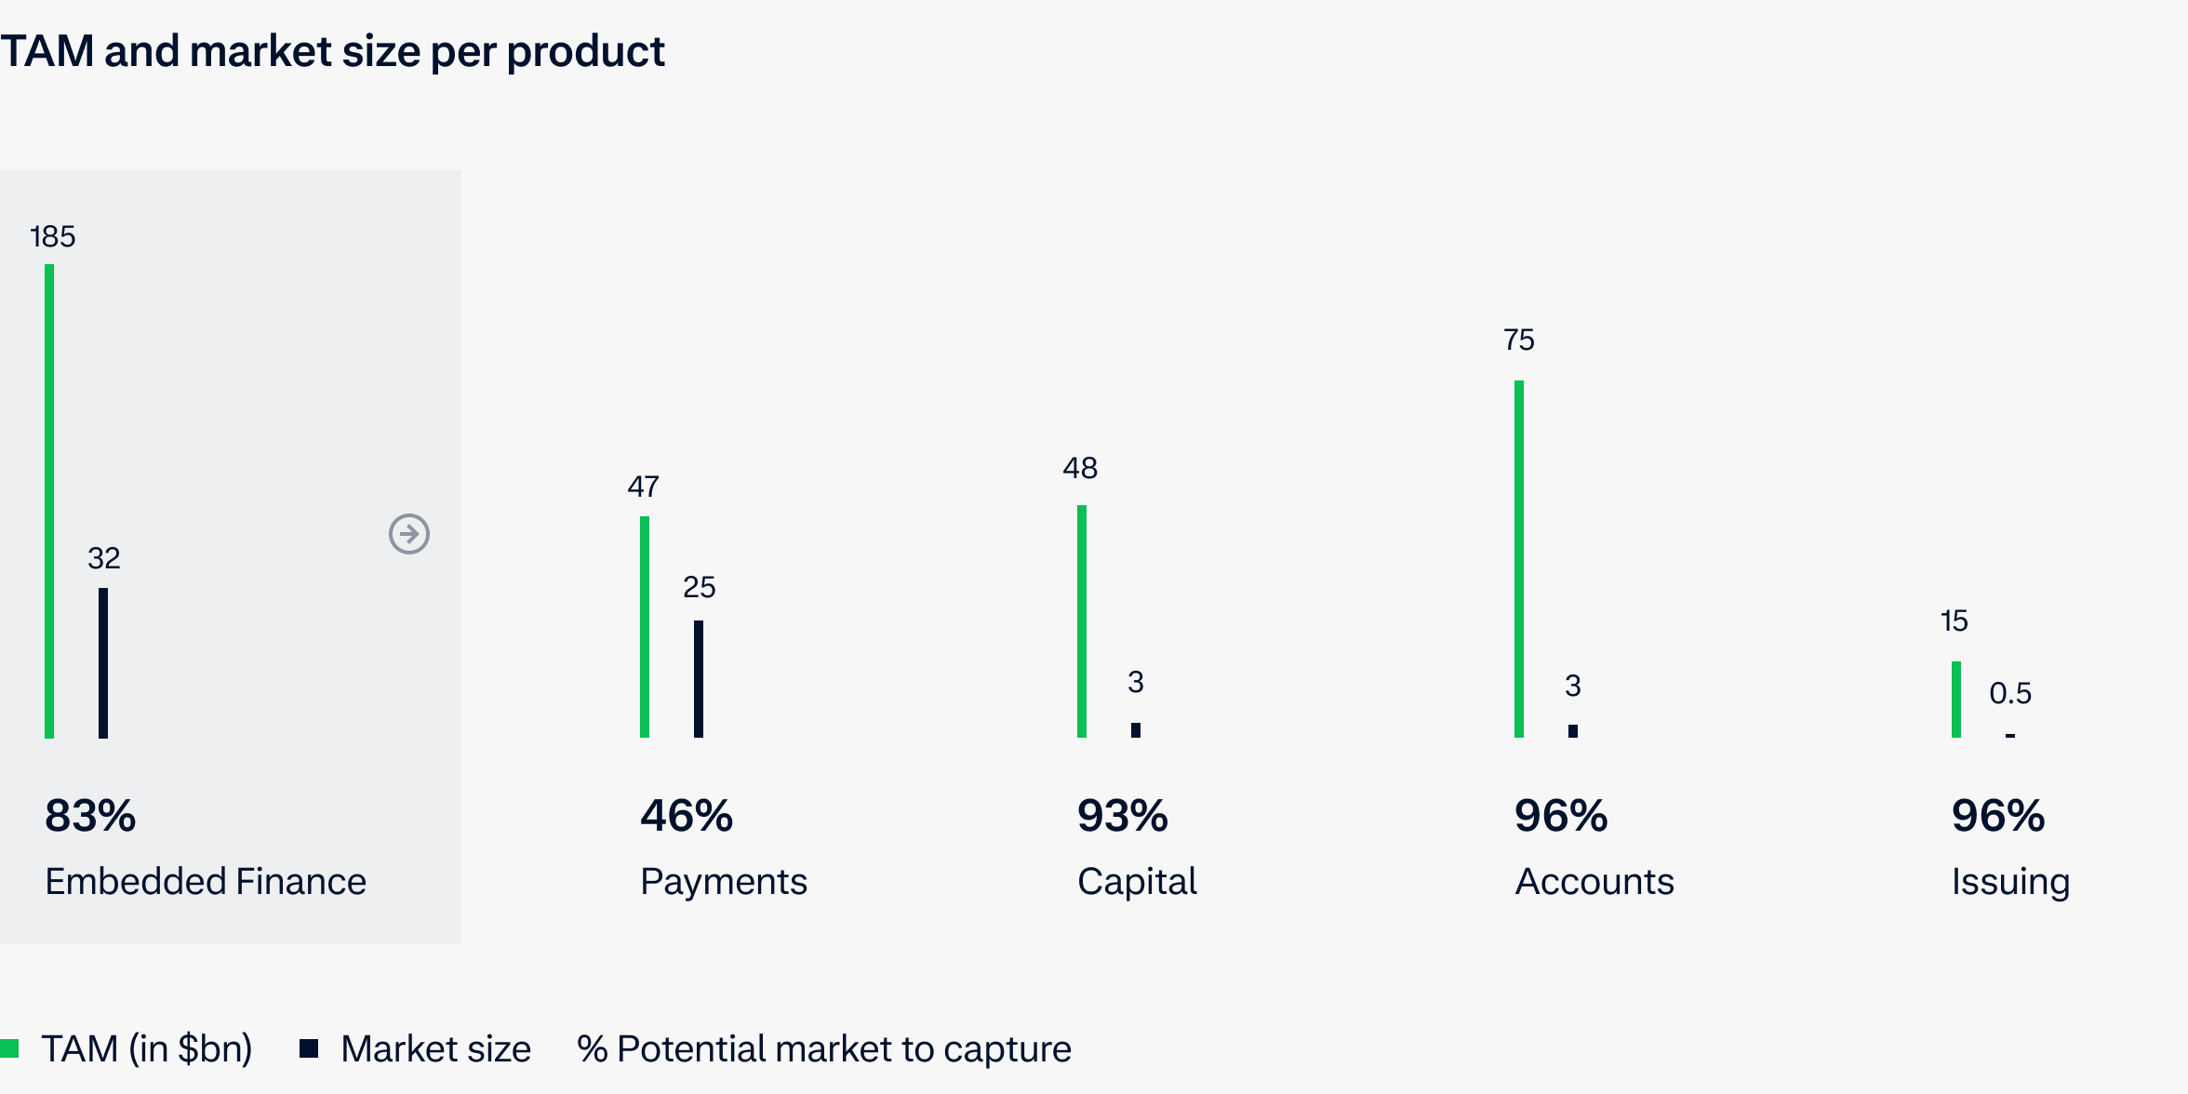Click the green 48 Capital TAM bar

1082,621
